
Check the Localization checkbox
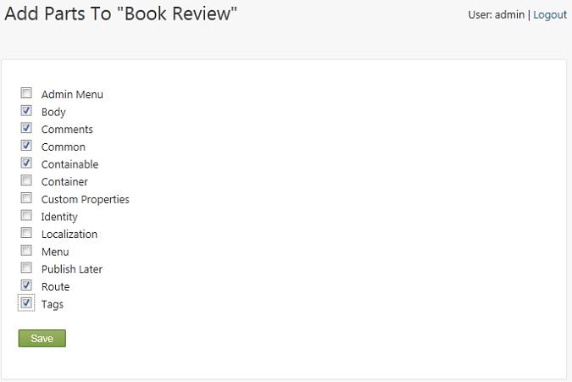26,233
